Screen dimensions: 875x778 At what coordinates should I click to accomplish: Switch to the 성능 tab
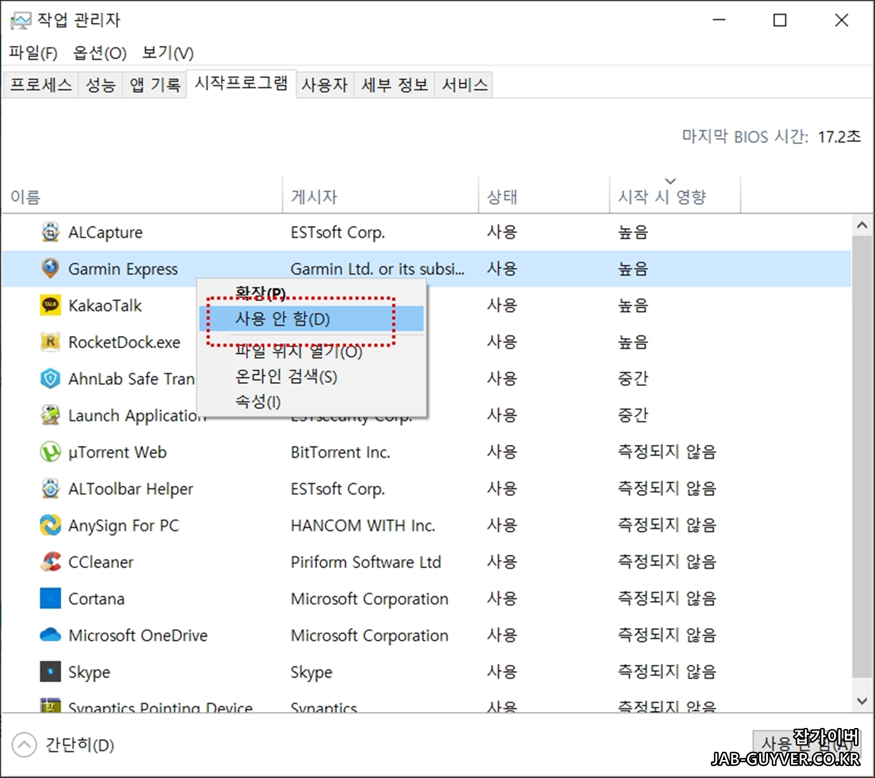click(x=101, y=85)
